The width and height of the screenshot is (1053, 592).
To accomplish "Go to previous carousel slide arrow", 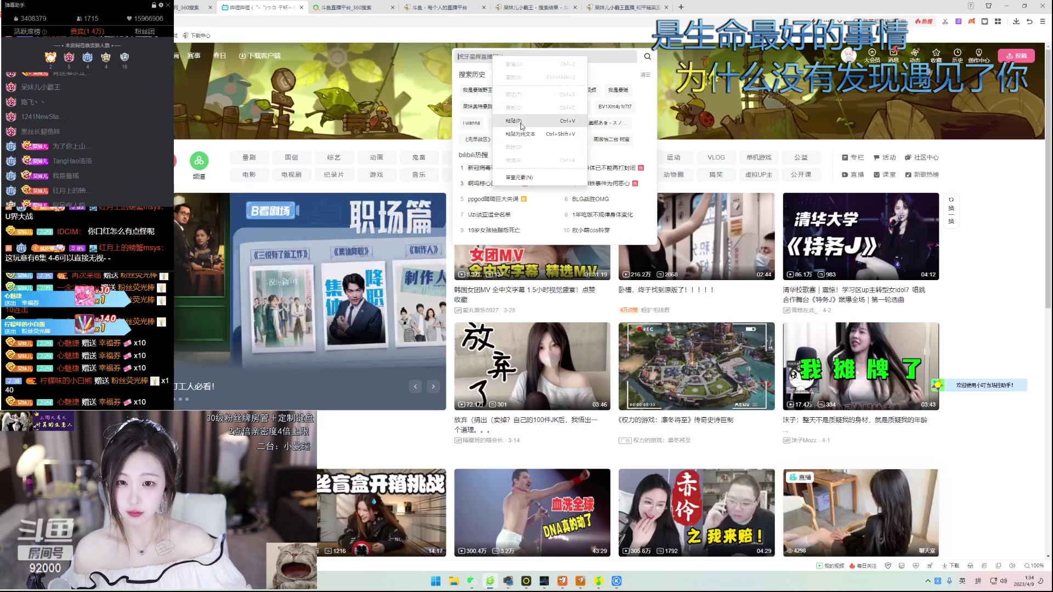I will [x=415, y=386].
